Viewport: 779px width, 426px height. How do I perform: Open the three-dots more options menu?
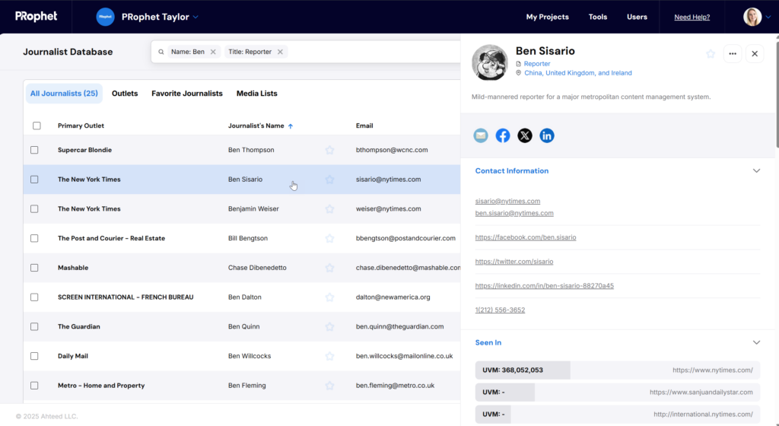click(x=733, y=53)
